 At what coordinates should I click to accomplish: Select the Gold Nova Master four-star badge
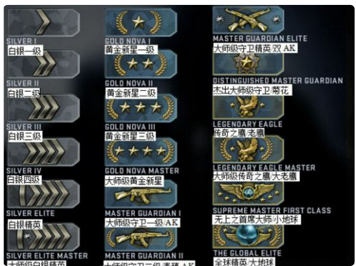click(141, 152)
